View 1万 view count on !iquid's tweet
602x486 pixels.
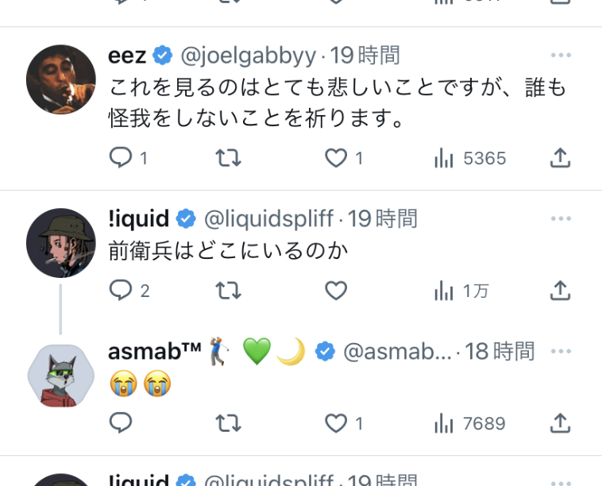[x=461, y=290]
